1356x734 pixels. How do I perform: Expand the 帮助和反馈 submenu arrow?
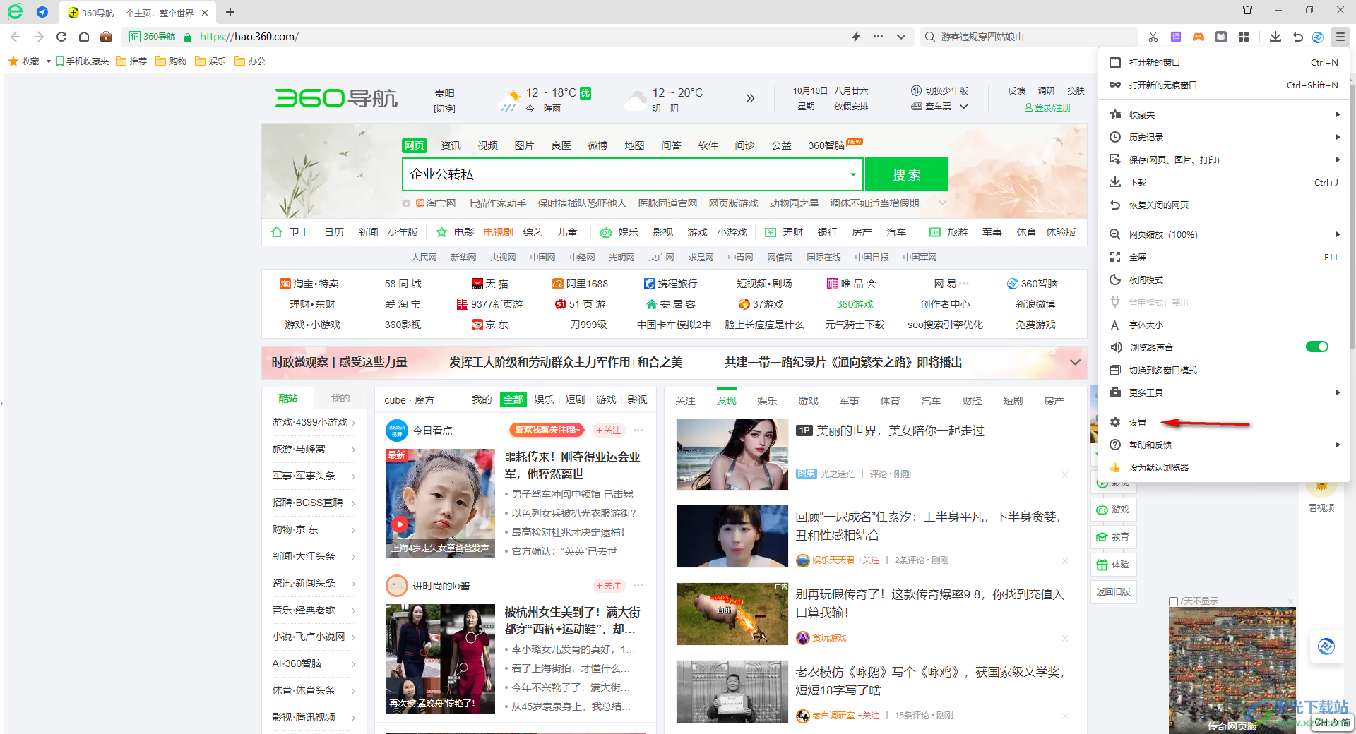pyautogui.click(x=1338, y=445)
